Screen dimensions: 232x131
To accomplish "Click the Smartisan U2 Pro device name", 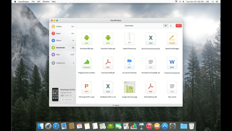I will pos(68,90).
